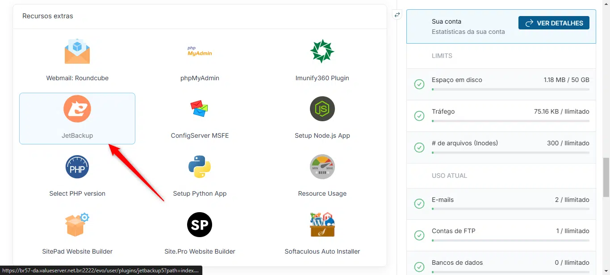
Task: Open the Webmail: Roundcube envelope icon
Action: click(x=77, y=51)
